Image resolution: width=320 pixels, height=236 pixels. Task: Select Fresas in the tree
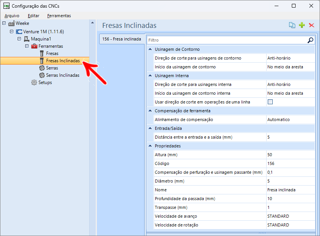[52, 53]
